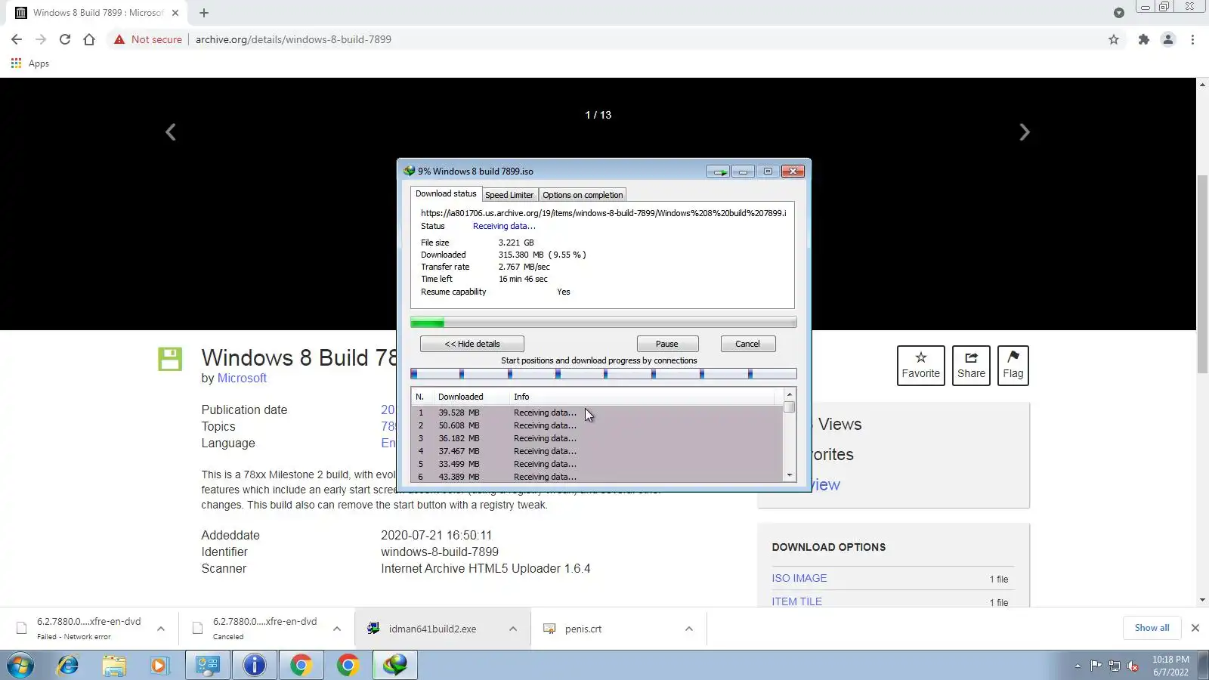1209x680 pixels.
Task: Show the next carousel image
Action: point(1024,132)
